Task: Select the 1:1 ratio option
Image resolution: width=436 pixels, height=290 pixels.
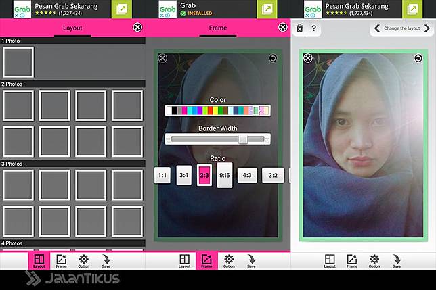Action: 162,175
